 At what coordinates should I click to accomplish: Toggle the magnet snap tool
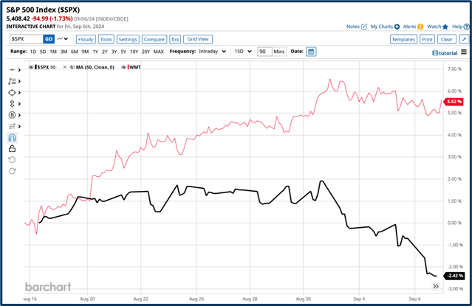13,137
